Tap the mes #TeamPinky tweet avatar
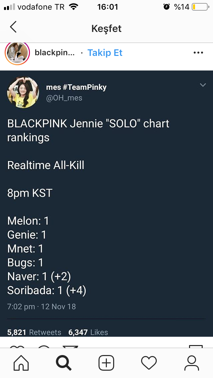 [x=23, y=93]
